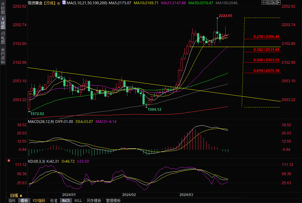Click the MA100 value label
The width and height of the screenshot is (302, 203).
click(x=227, y=3)
